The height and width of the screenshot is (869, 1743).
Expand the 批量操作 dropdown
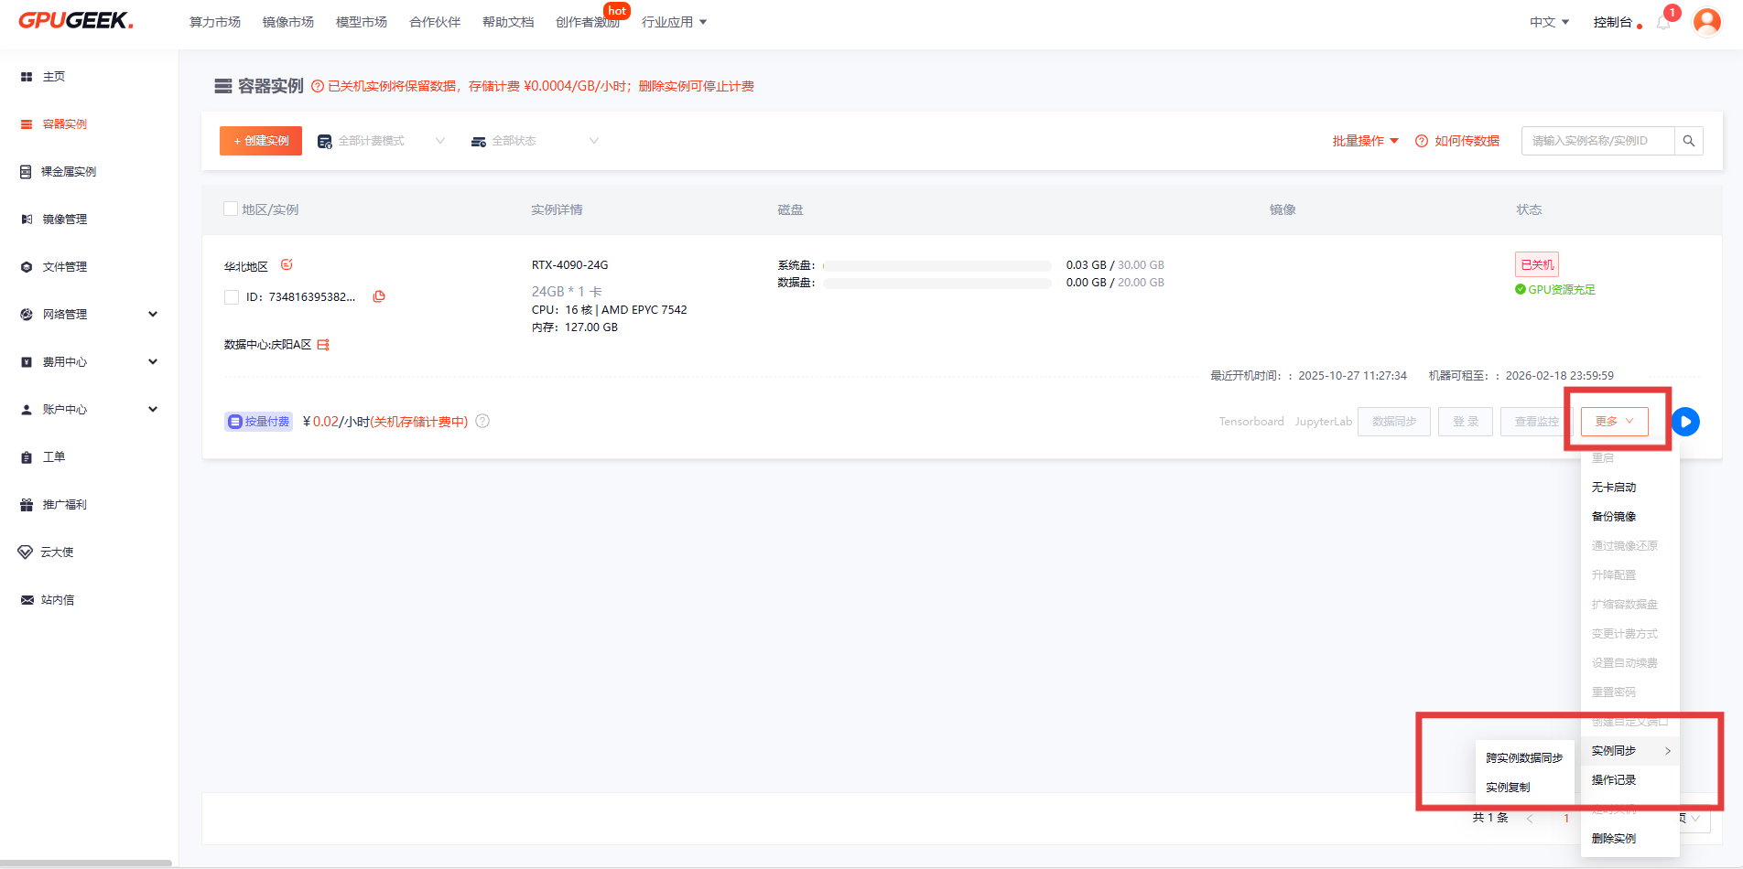[x=1365, y=141]
